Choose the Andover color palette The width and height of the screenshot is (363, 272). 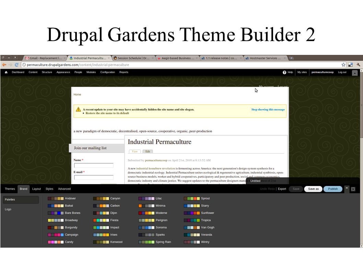[61, 198]
